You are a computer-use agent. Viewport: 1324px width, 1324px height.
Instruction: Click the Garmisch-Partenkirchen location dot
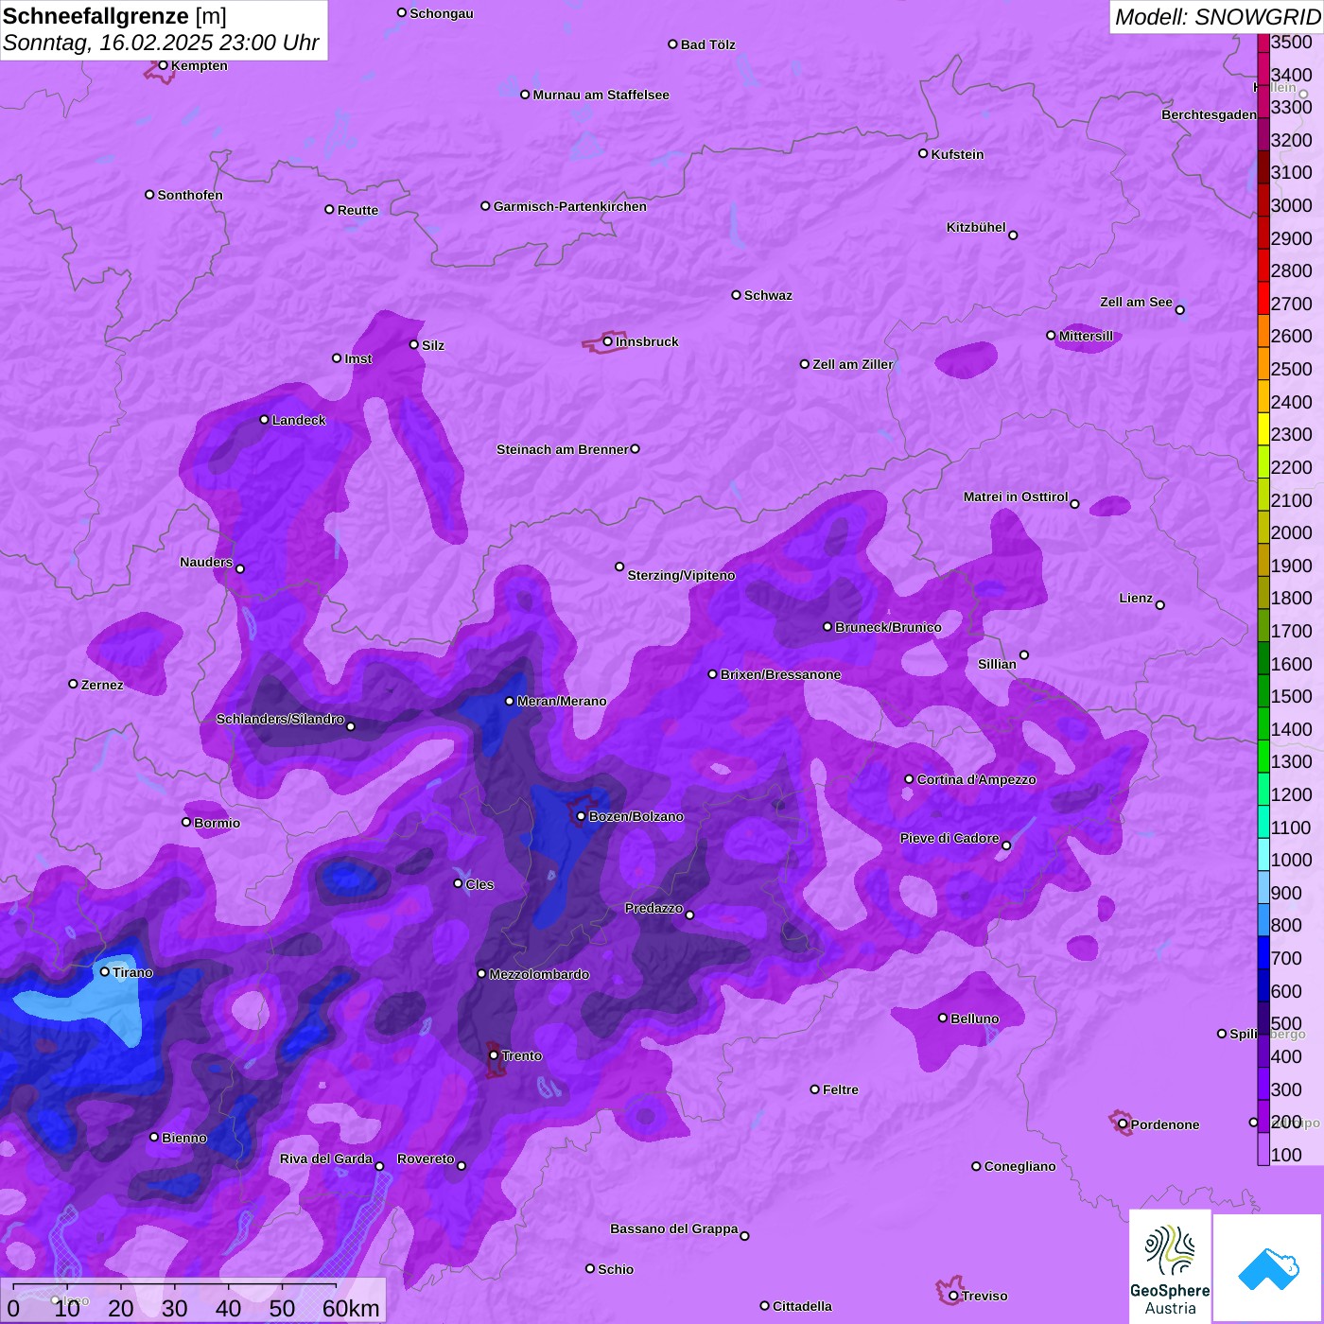485,206
